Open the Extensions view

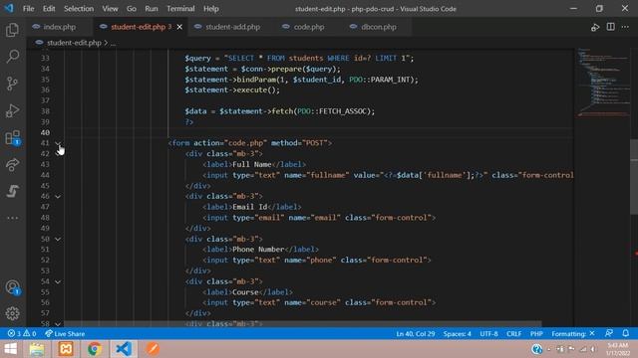pyautogui.click(x=12, y=137)
